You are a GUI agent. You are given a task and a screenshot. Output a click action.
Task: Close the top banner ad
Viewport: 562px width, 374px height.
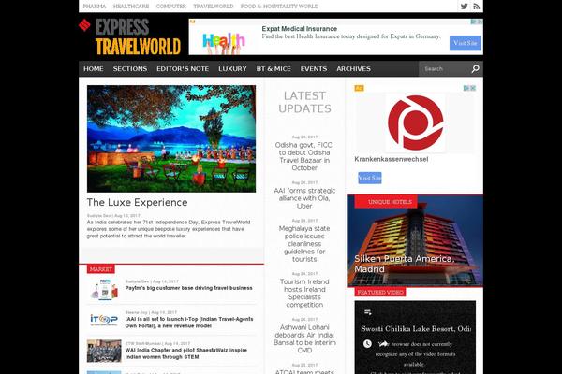tap(481, 22)
